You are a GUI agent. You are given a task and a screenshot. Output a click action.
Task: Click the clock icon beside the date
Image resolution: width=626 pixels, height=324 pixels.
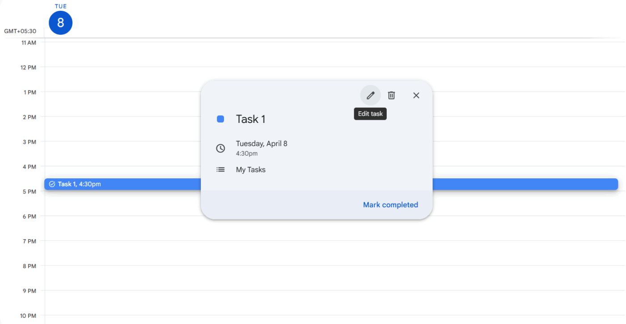pyautogui.click(x=220, y=148)
